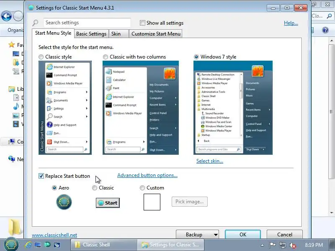Viewport: 335px width, 251px height.
Task: Click the Back arrow in Explorer window
Action: point(6,16)
